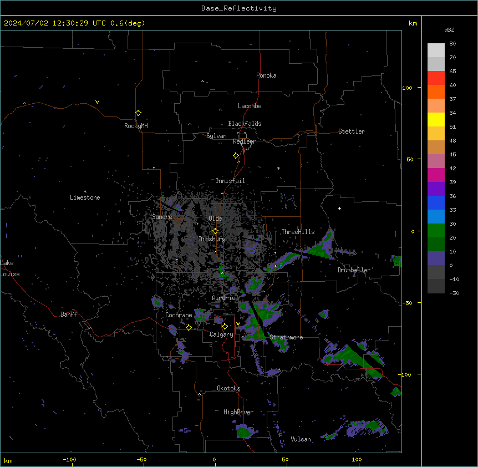This screenshot has width=478, height=467.
Task: Pick the green 30 dBZ legend color
Action: (x=436, y=231)
